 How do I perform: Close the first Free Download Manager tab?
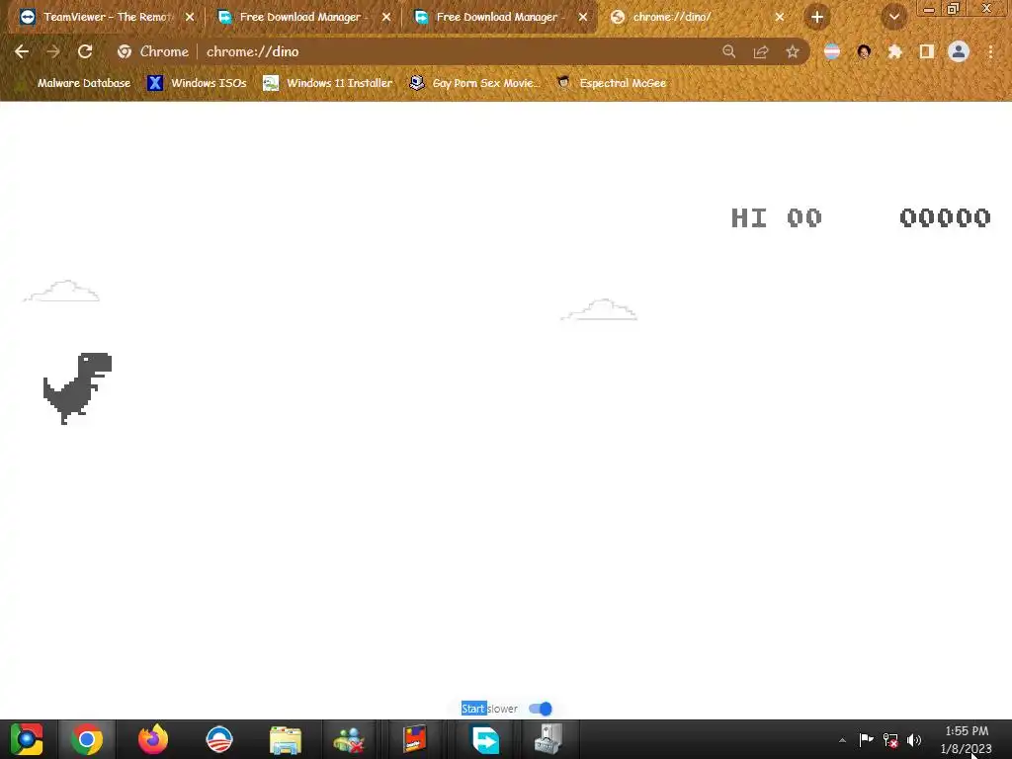pyautogui.click(x=386, y=18)
